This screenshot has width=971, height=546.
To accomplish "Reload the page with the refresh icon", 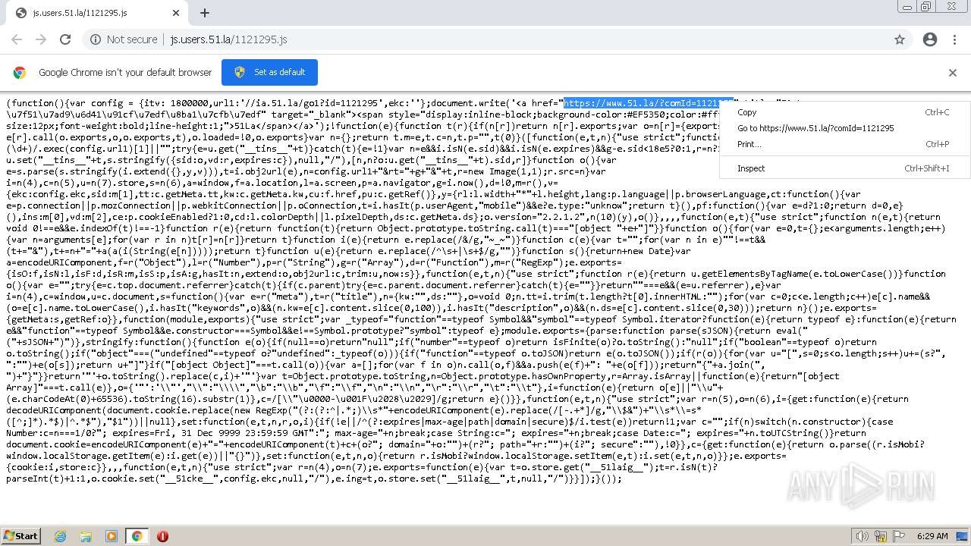I will click(65, 39).
